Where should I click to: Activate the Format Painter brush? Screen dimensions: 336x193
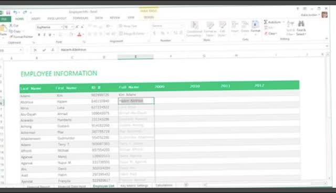(21, 37)
